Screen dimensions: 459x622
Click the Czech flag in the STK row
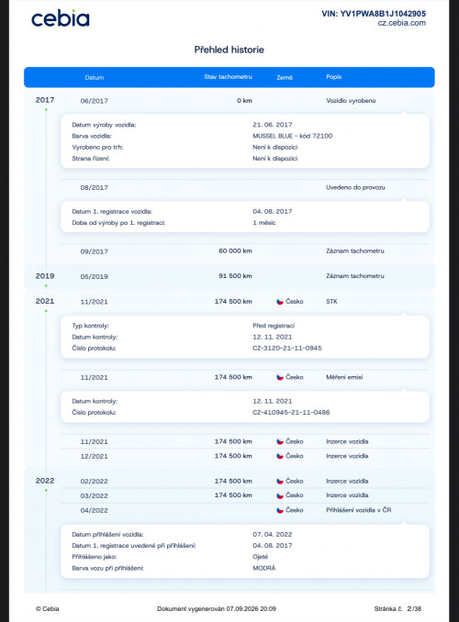pos(280,302)
